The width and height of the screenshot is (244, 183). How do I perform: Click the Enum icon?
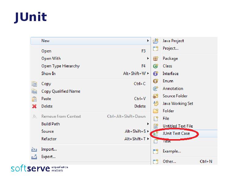156,81
